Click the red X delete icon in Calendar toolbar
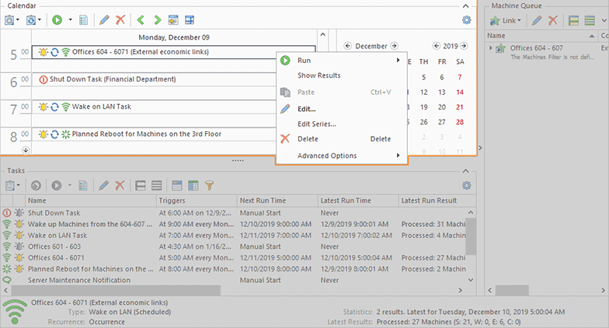The image size is (609, 328). pyautogui.click(x=120, y=19)
